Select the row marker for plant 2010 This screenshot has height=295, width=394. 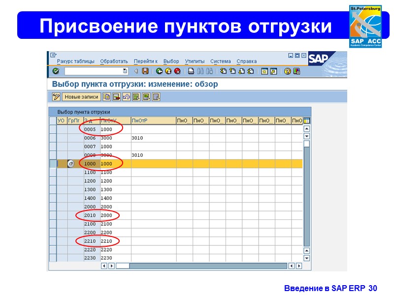point(53,215)
